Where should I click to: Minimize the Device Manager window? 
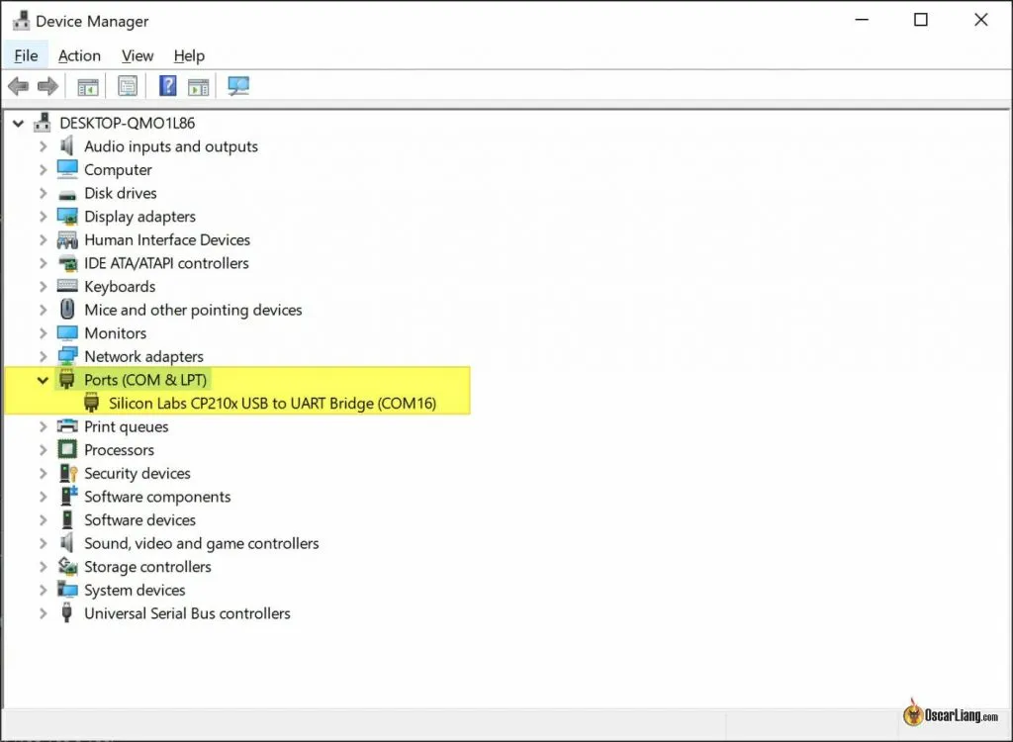[862, 20]
